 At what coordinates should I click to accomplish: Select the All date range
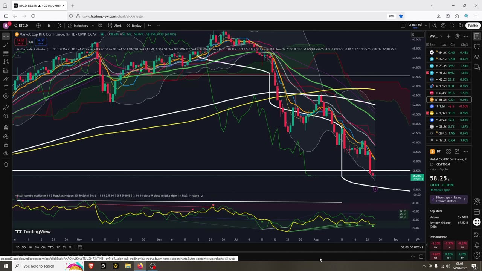(x=70, y=247)
